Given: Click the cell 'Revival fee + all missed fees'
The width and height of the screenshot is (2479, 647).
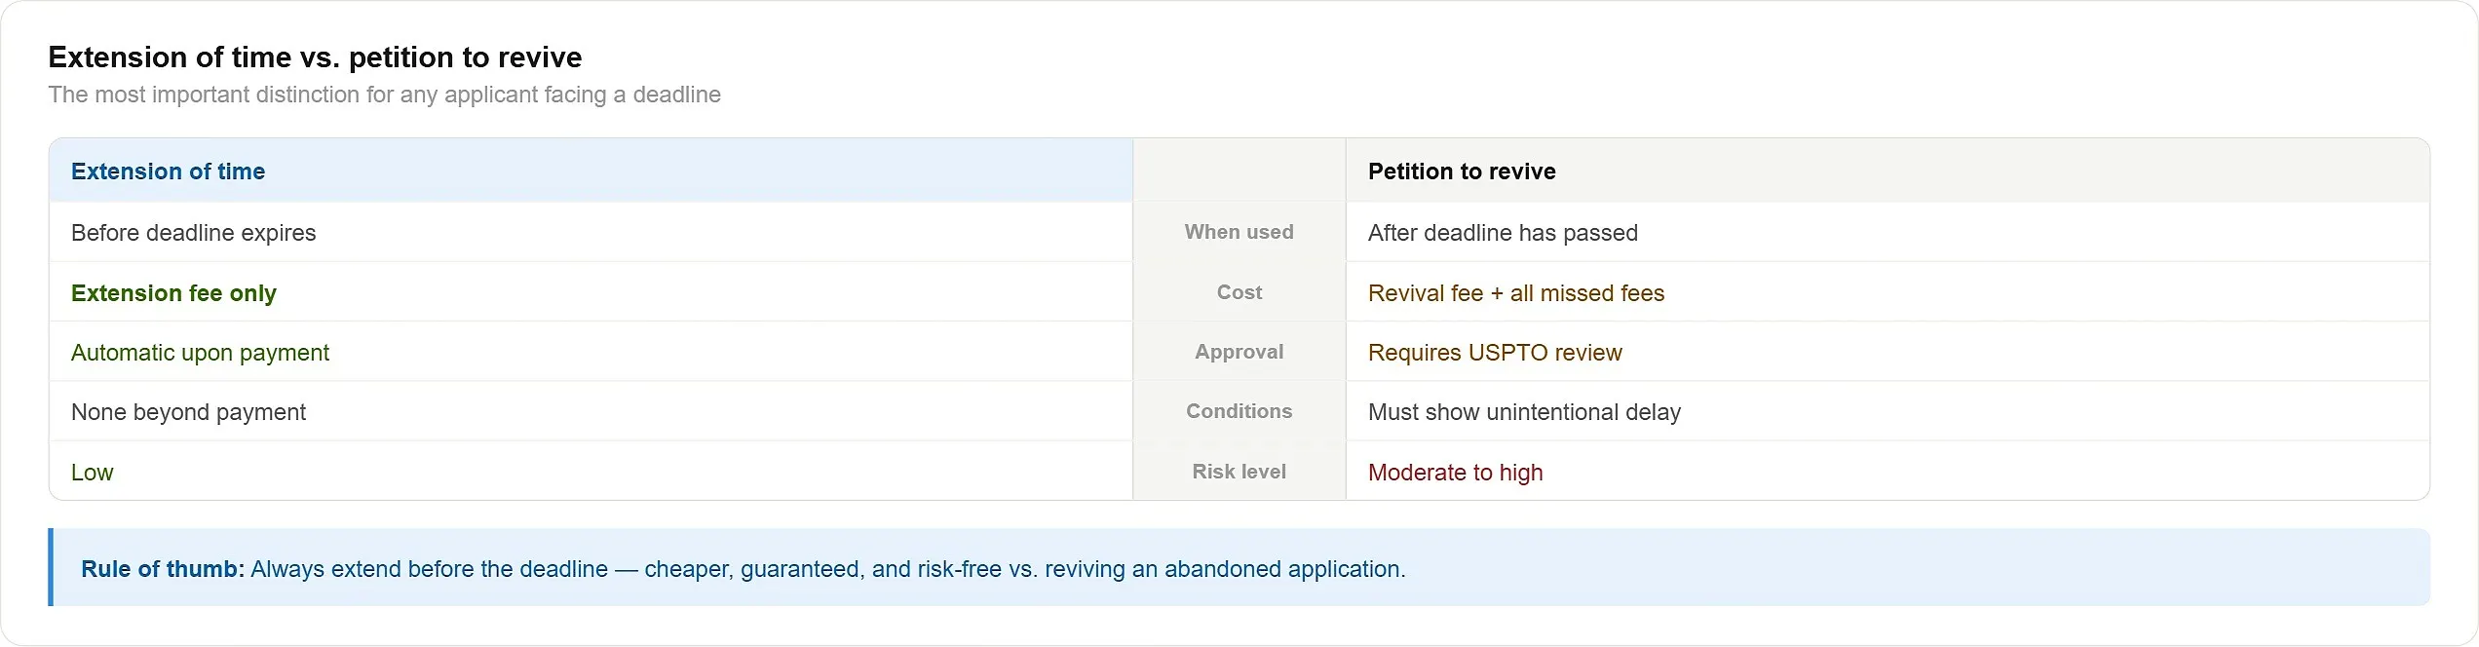Looking at the screenshot, I should click(1888, 293).
